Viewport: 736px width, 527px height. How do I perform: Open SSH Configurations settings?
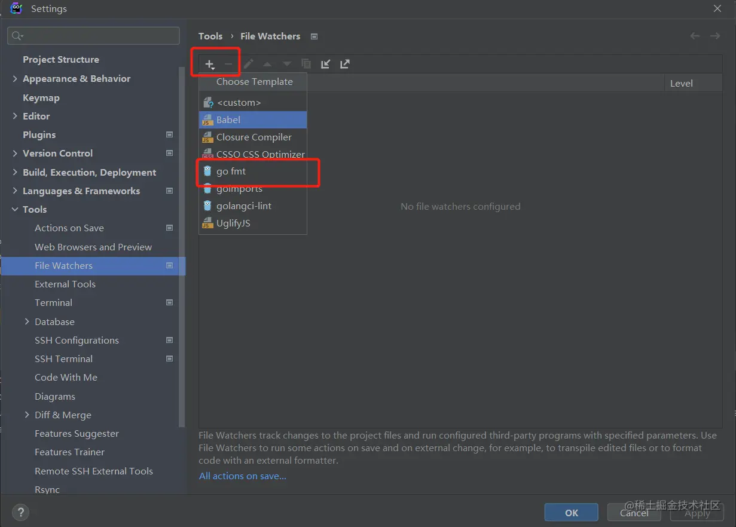point(77,341)
